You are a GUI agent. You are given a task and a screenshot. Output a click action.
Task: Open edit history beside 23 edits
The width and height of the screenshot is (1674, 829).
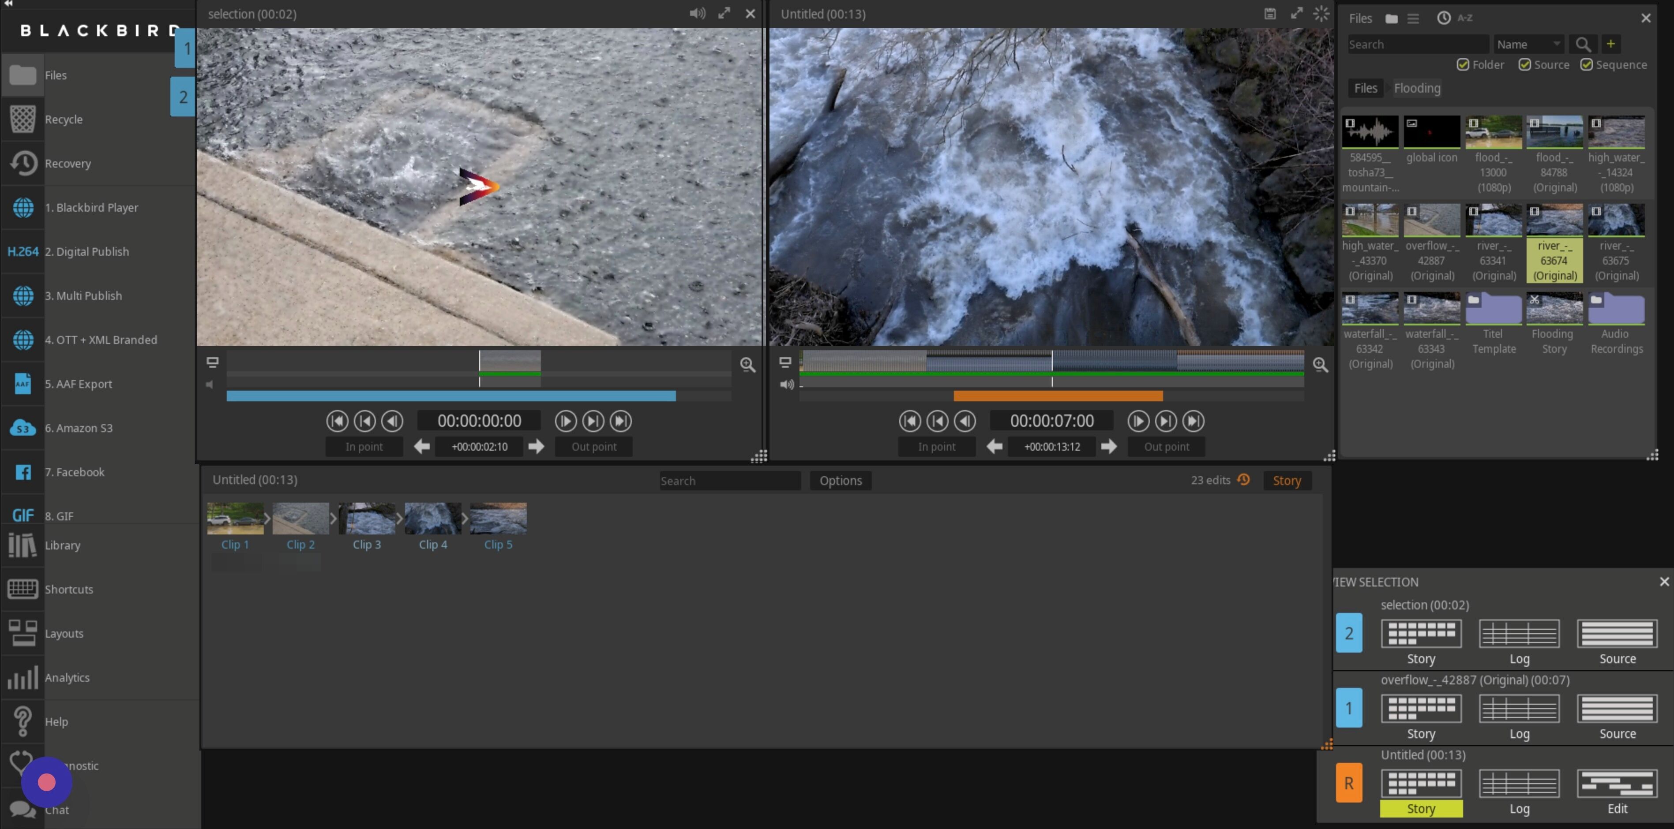(1244, 479)
